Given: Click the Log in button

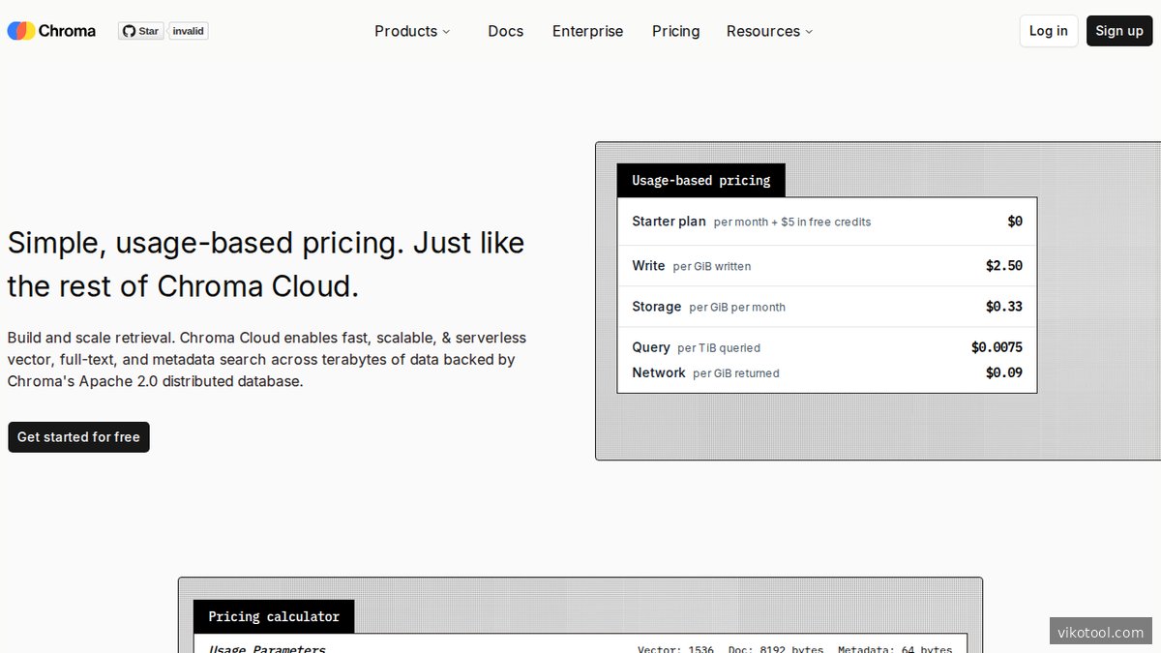Looking at the screenshot, I should [1049, 30].
